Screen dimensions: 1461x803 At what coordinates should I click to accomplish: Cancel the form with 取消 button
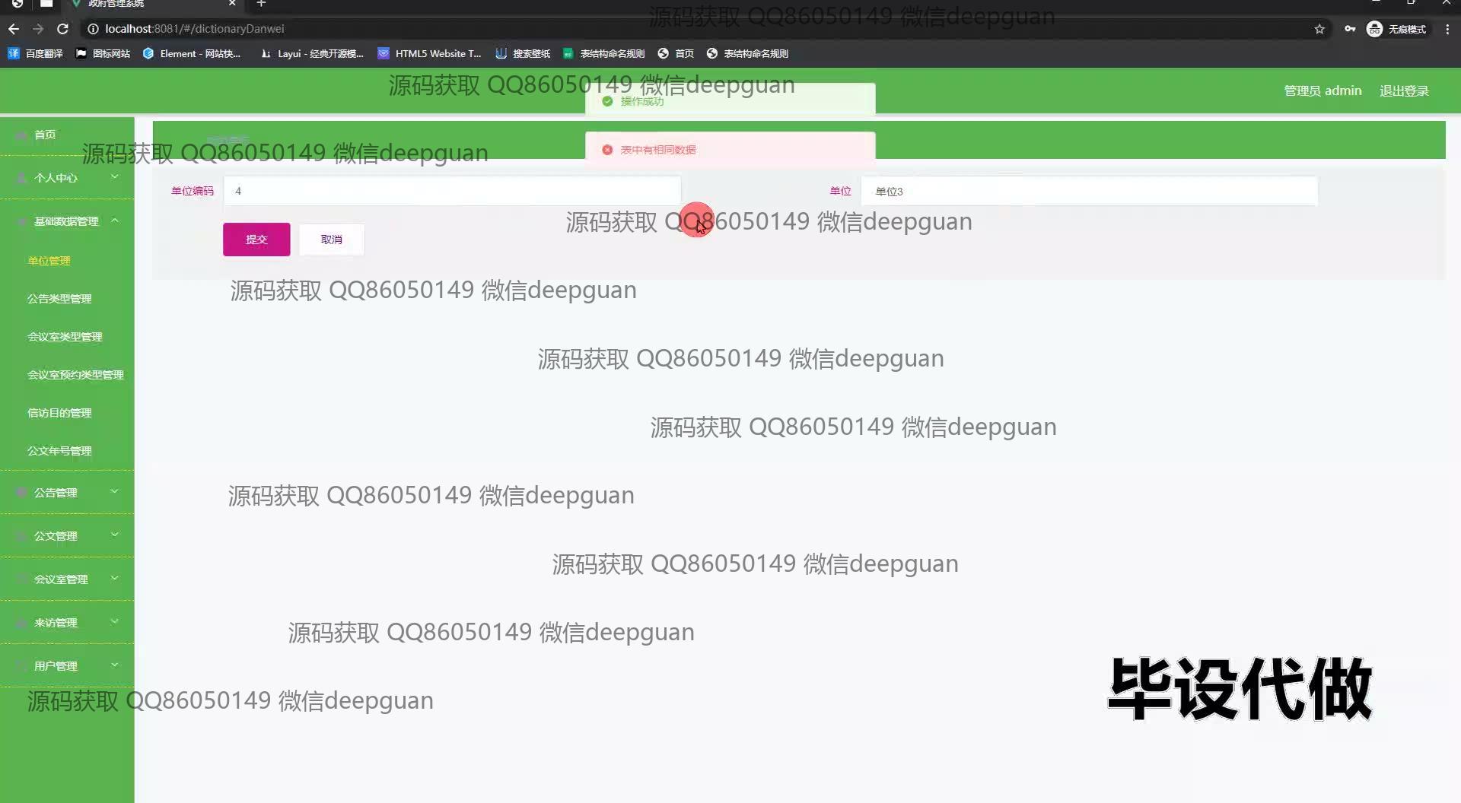click(x=332, y=240)
